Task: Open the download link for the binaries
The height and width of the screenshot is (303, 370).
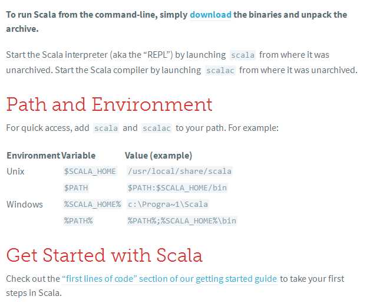Action: point(210,15)
